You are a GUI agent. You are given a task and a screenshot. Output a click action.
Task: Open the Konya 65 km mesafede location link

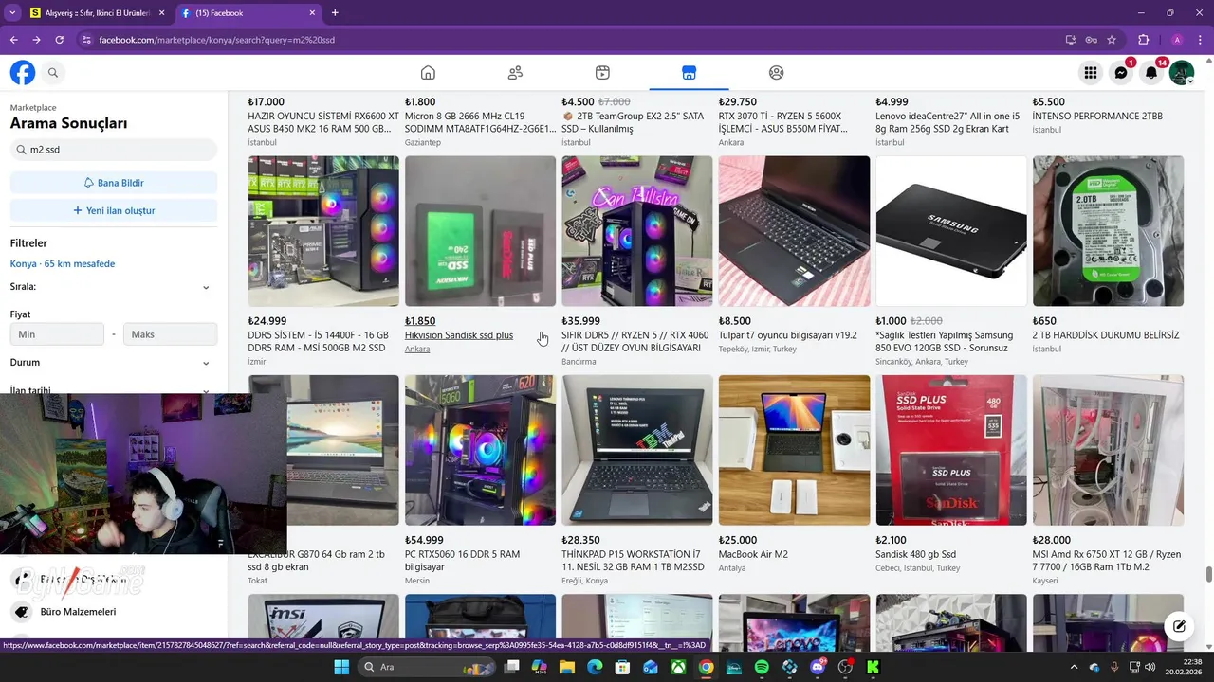pos(63,264)
